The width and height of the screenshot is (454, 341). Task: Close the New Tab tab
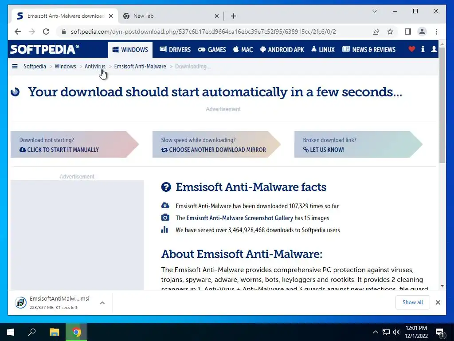[216, 16]
